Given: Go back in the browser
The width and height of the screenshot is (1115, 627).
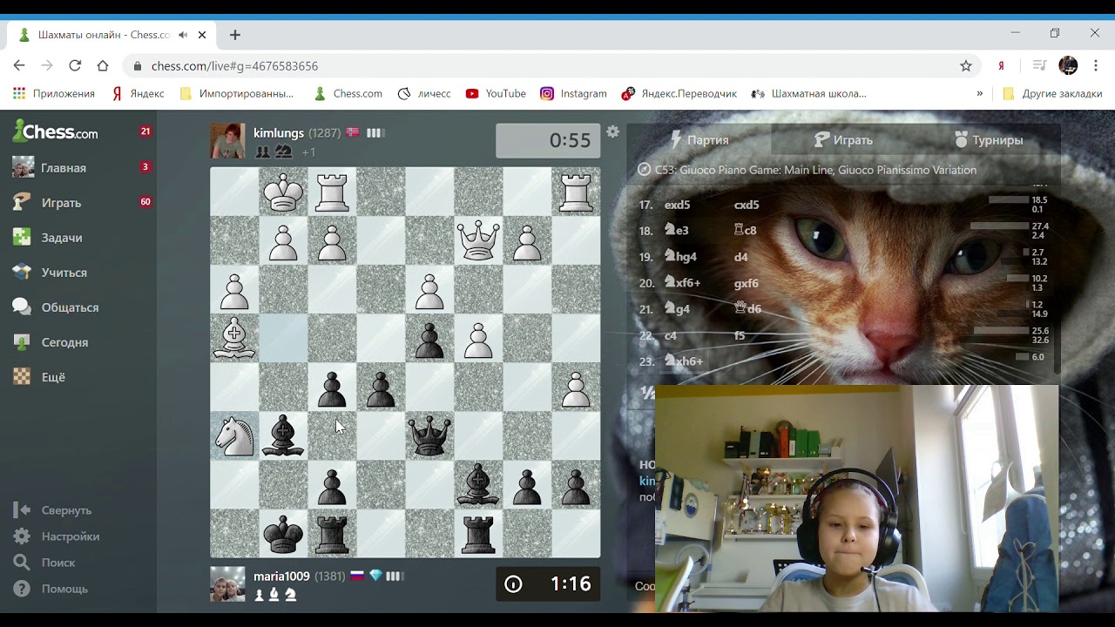Looking at the screenshot, I should coord(19,65).
